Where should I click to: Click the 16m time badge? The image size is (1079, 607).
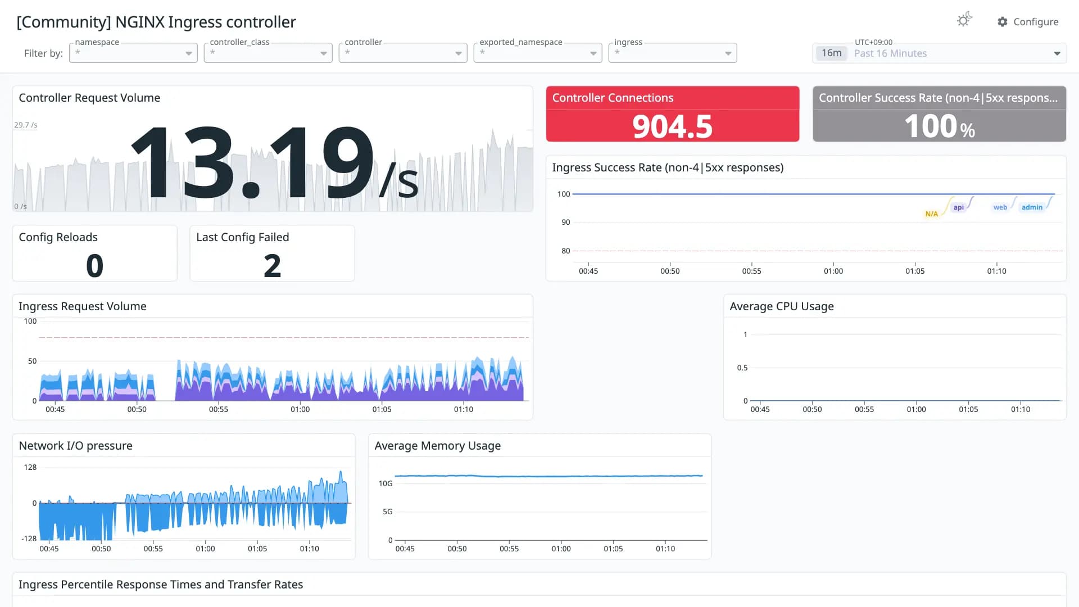pos(832,53)
